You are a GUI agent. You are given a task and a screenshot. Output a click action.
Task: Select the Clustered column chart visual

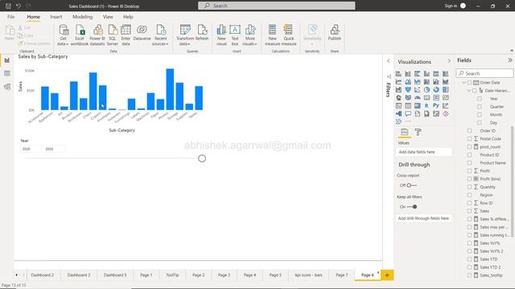point(426,74)
